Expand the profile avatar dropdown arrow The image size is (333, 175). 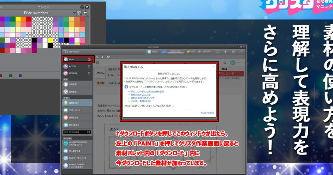[239, 63]
